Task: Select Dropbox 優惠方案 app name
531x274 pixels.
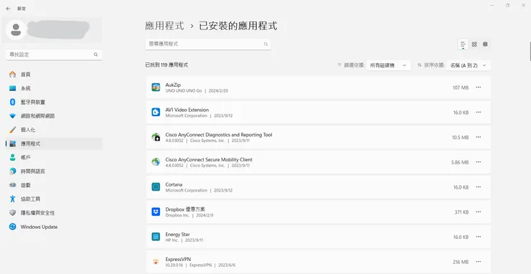Action: click(x=185, y=209)
